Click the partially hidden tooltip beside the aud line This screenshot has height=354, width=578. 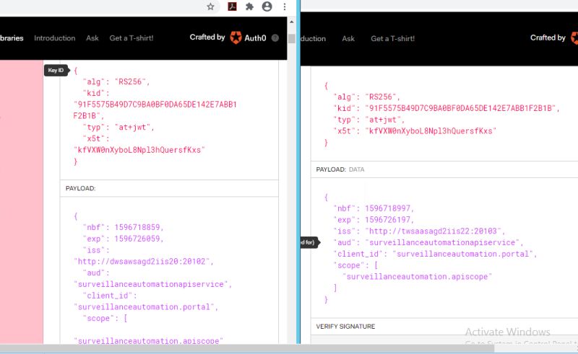point(311,242)
